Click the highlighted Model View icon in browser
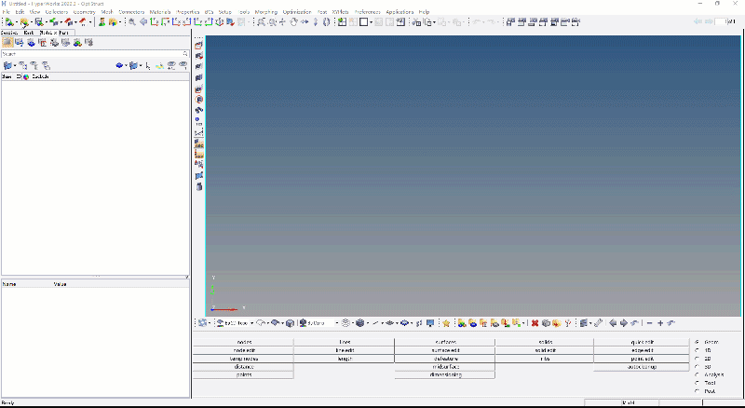 pos(7,43)
